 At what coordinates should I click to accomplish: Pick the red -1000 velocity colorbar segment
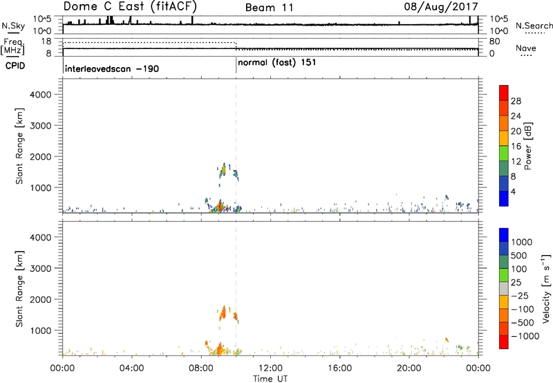coord(504,342)
